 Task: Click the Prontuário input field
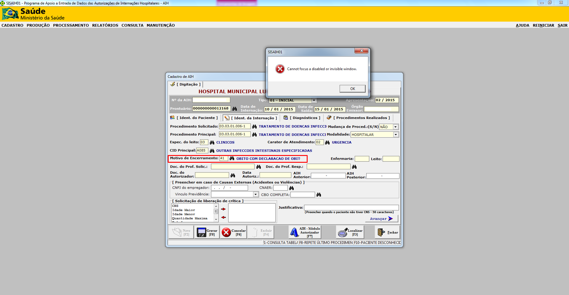click(211, 109)
